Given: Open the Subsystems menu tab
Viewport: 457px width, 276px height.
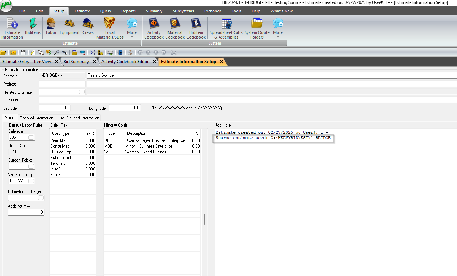Looking at the screenshot, I should [183, 11].
